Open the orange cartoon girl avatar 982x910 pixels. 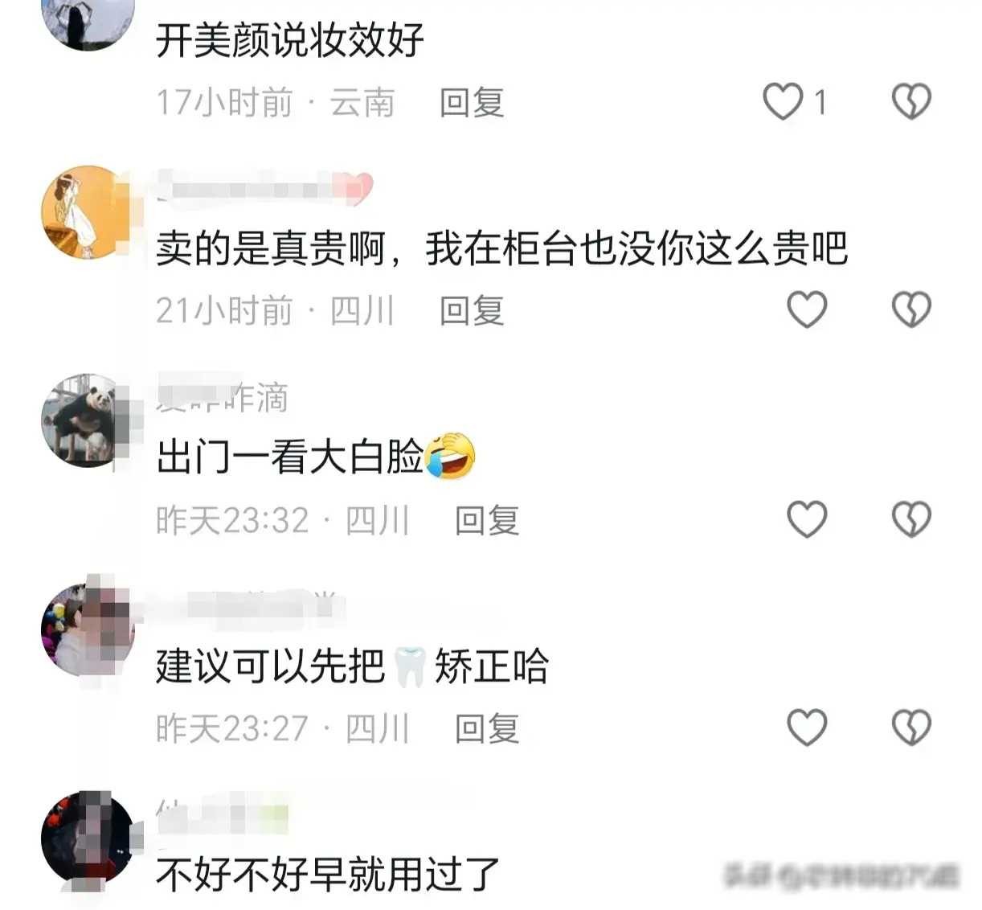(x=87, y=212)
